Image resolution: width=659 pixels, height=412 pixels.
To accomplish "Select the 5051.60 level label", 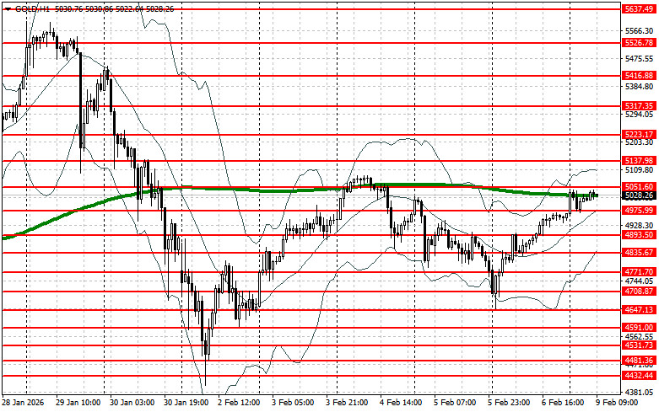I will tap(637, 186).
